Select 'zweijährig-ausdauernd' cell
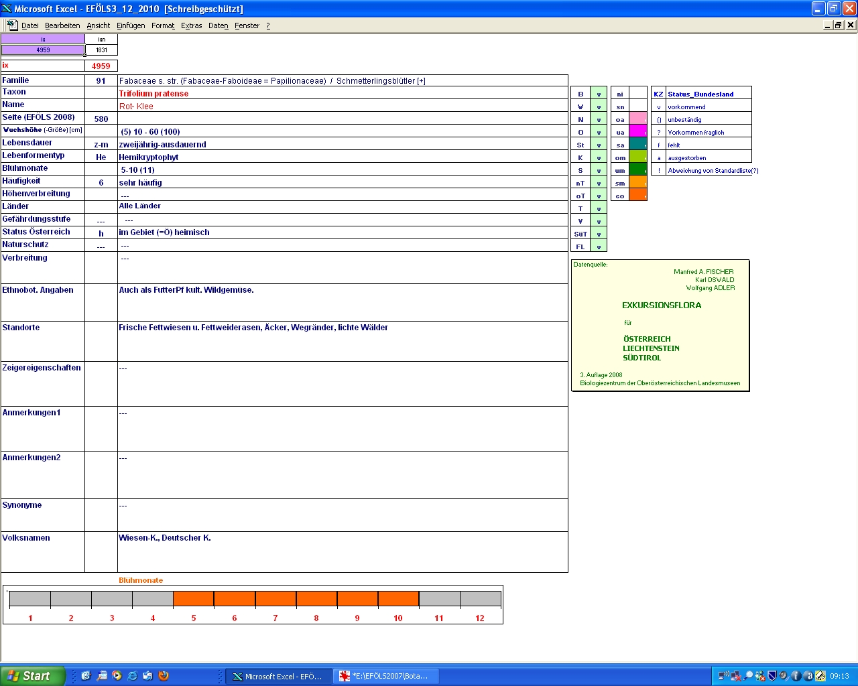Image resolution: width=858 pixels, height=686 pixels. [x=343, y=144]
